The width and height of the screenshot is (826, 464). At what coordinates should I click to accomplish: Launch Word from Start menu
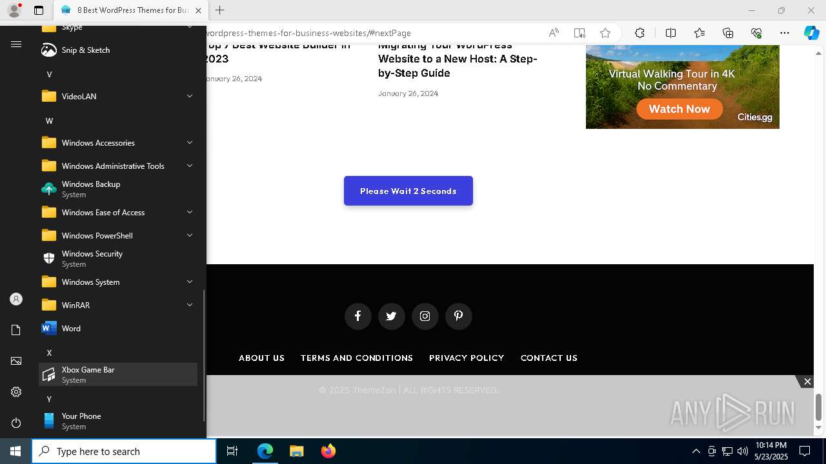[x=118, y=328]
